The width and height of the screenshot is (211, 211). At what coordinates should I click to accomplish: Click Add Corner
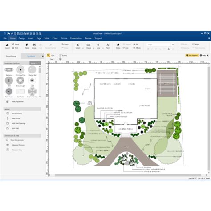[13, 118]
